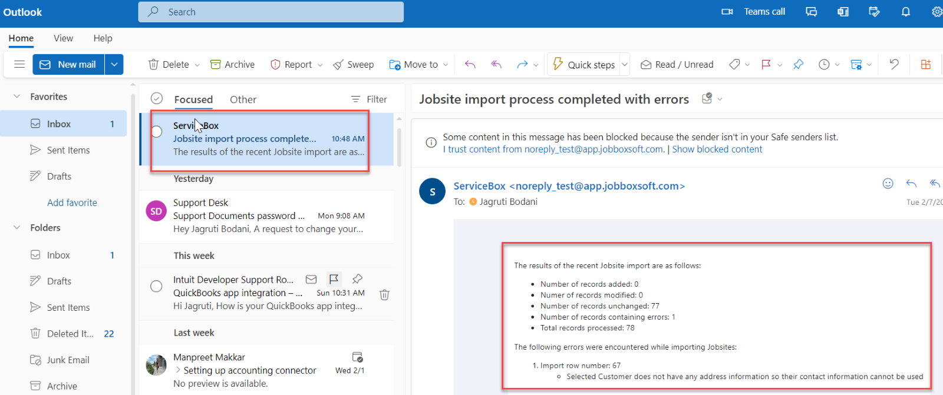The width and height of the screenshot is (943, 395).
Task: Open the Archive folder in sidebar
Action: [x=64, y=386]
